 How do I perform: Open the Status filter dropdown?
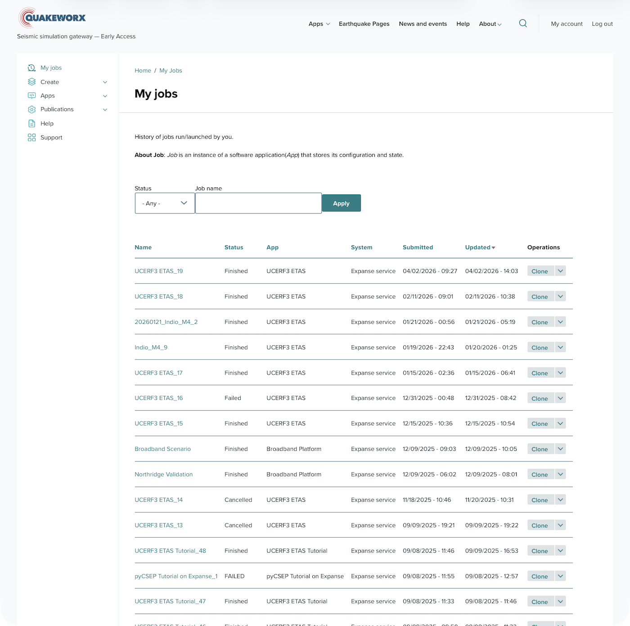pos(164,203)
